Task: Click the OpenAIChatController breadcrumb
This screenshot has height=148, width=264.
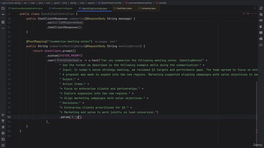Action: [x=110, y=3]
